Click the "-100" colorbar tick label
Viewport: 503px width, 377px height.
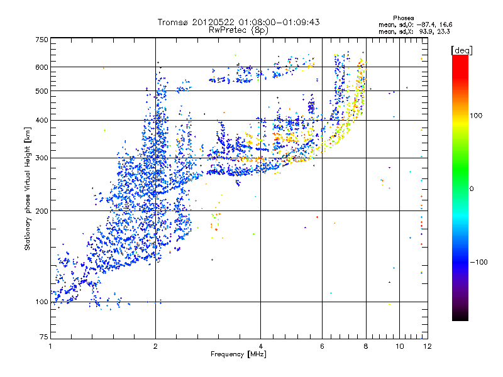(x=478, y=262)
